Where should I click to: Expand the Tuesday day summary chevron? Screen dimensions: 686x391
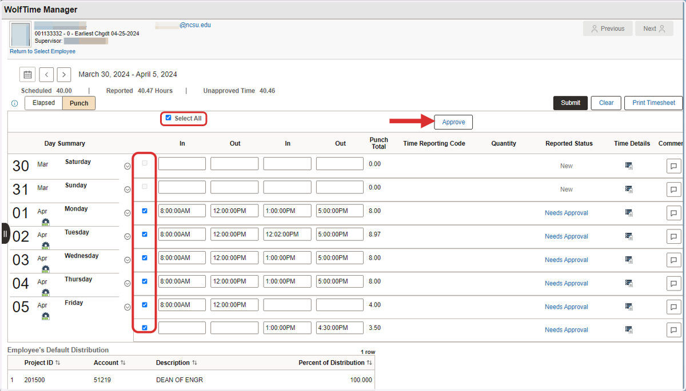(127, 236)
